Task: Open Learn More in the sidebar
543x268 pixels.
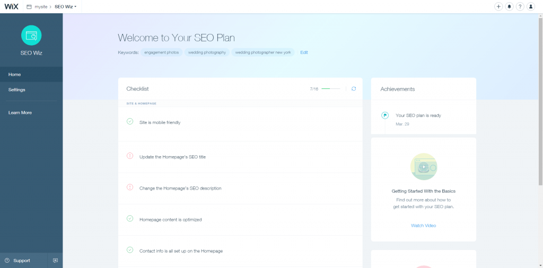Action: click(x=31, y=112)
